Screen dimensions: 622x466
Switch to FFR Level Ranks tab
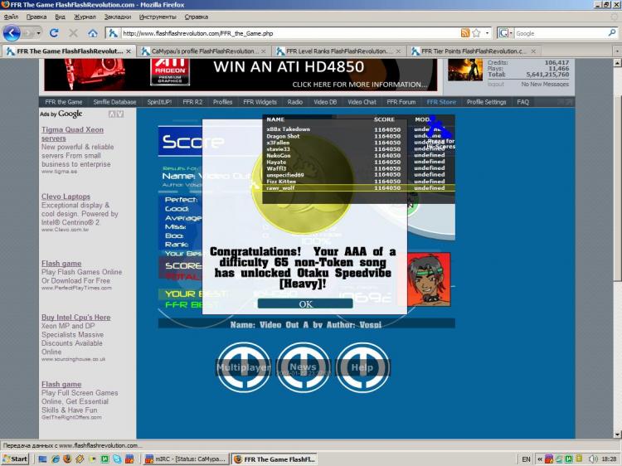point(338,51)
